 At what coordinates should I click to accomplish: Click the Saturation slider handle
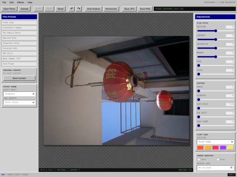pyautogui.click(x=215, y=48)
